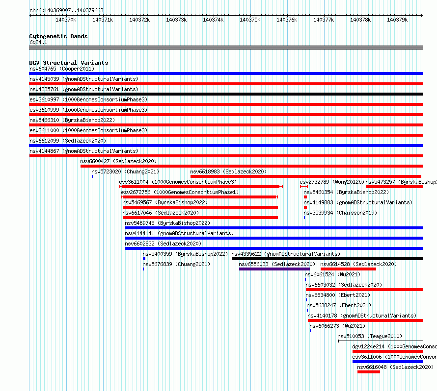Open nsv6602832 (Sedlazeck2020) label
437x391 pixels.
tap(163, 244)
